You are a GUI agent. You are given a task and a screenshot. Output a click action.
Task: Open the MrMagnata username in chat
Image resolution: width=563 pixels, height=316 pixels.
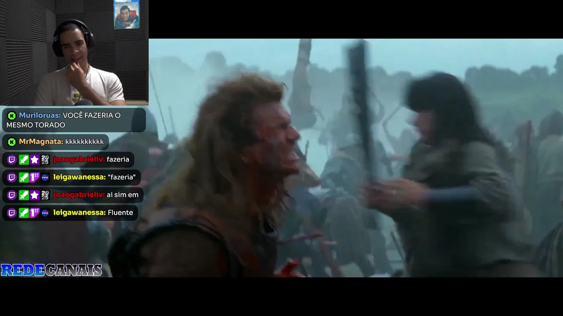(x=41, y=142)
